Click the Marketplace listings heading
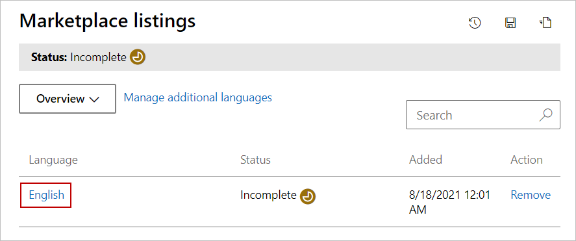Screen dimensions: 576x241 click(107, 21)
